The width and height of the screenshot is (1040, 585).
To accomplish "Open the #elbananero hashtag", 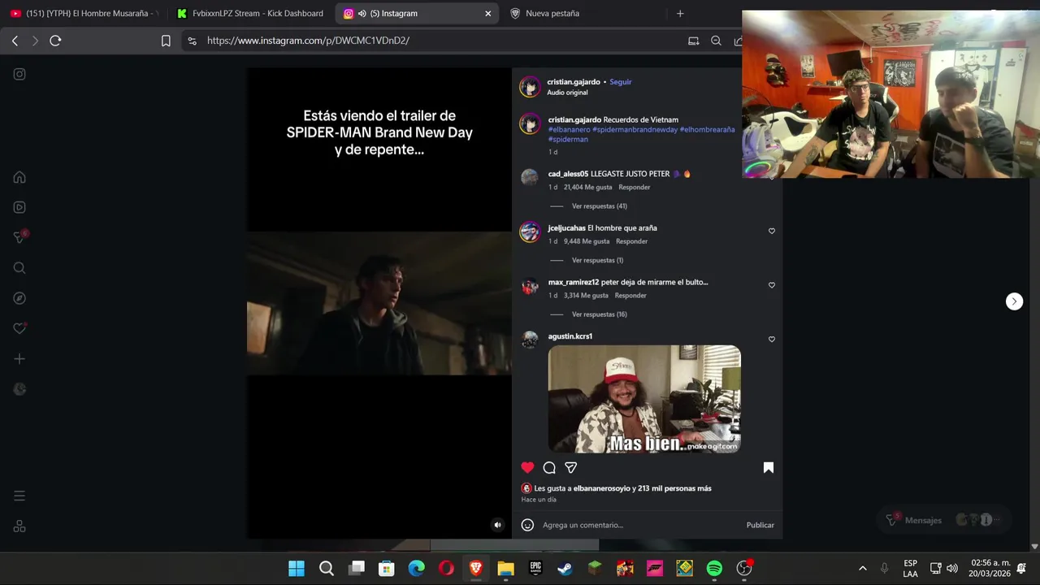I will 569,129.
